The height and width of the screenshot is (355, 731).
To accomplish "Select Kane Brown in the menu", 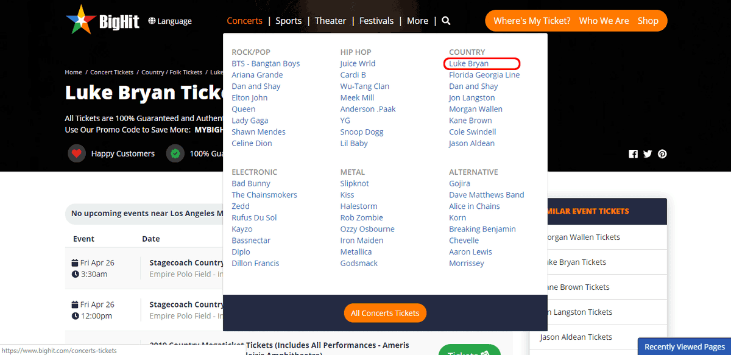I will click(x=470, y=121).
